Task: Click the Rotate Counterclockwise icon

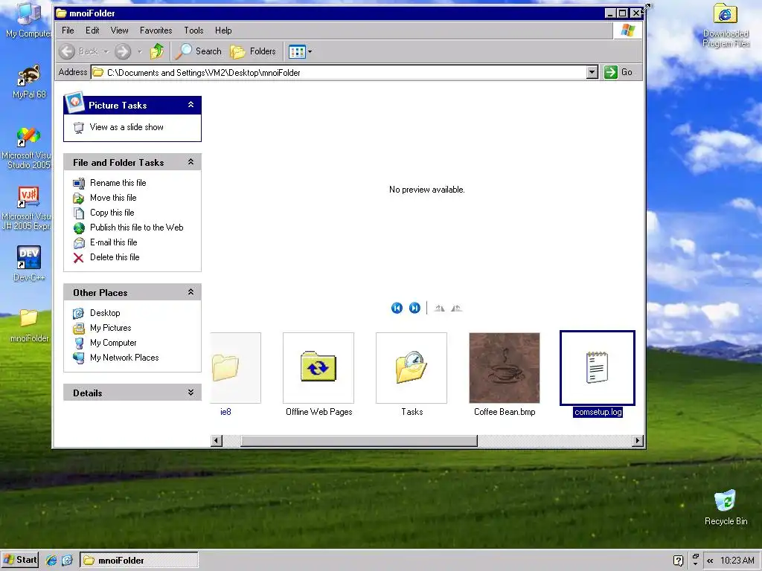Action: 456,308
